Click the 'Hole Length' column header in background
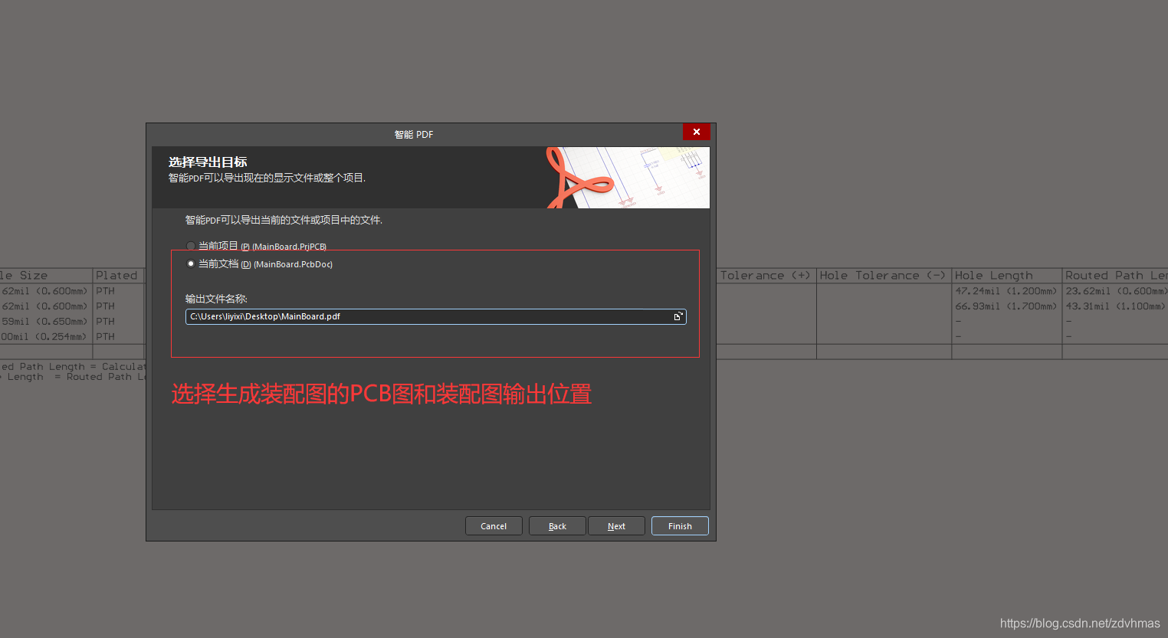Image resolution: width=1168 pixels, height=638 pixels. 994,275
